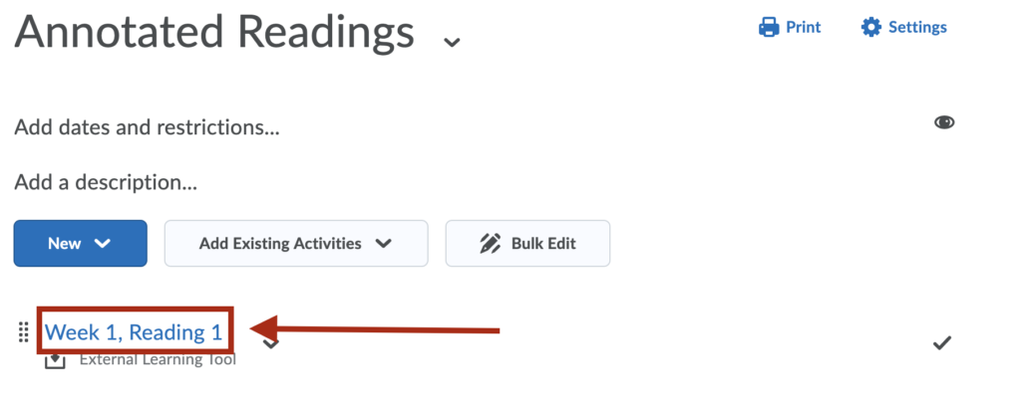This screenshot has width=1021, height=415.
Task: Click the External Learning Tool label
Action: pos(158,360)
